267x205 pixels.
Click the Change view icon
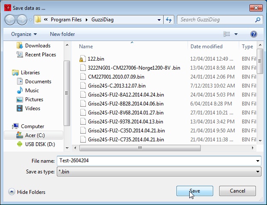point(227,34)
